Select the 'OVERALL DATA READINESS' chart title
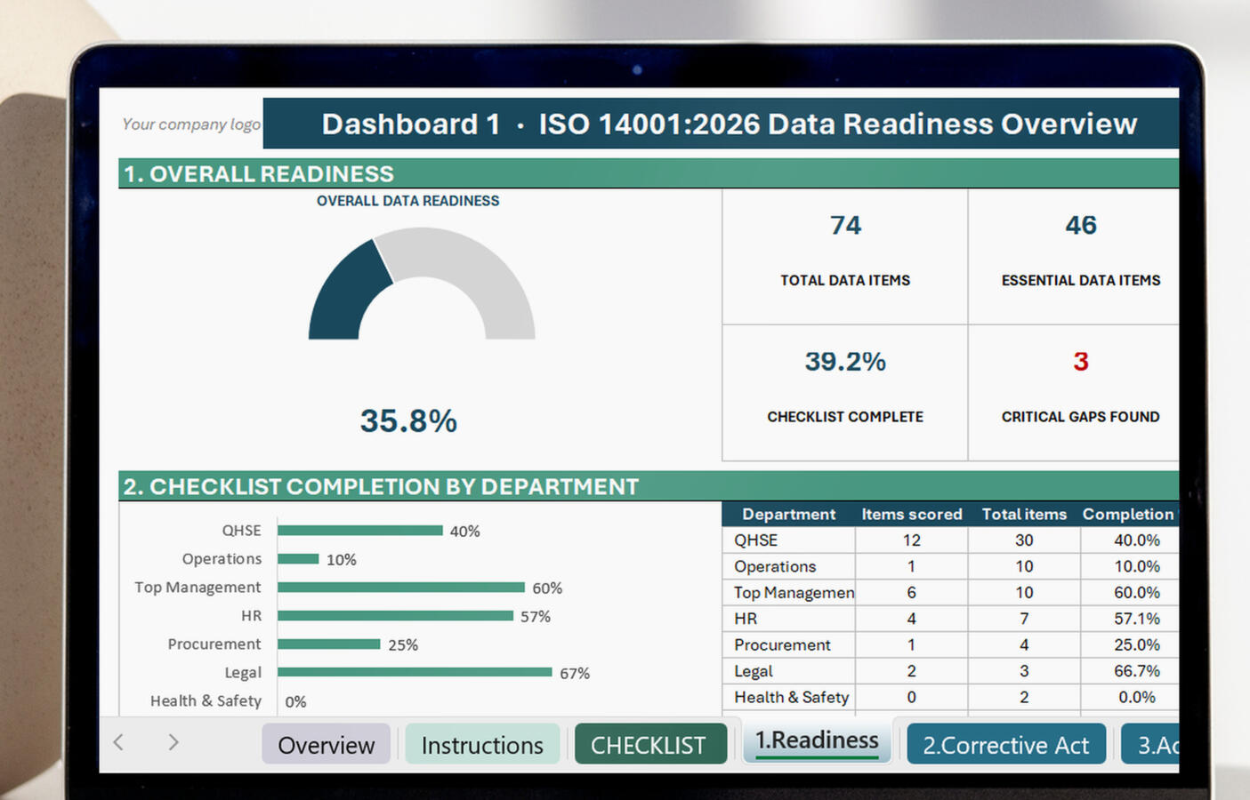Screen dimensions: 1250x800 click(407, 201)
